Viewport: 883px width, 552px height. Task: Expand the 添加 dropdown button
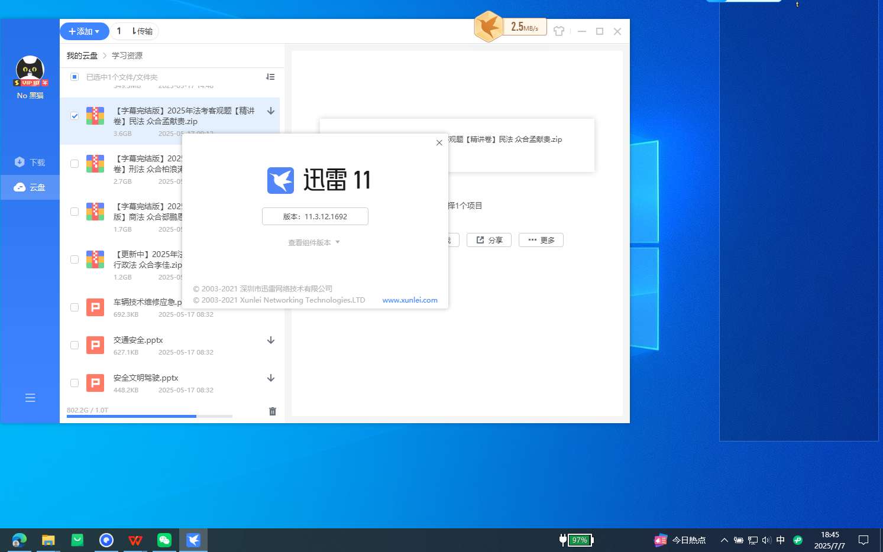pos(85,31)
